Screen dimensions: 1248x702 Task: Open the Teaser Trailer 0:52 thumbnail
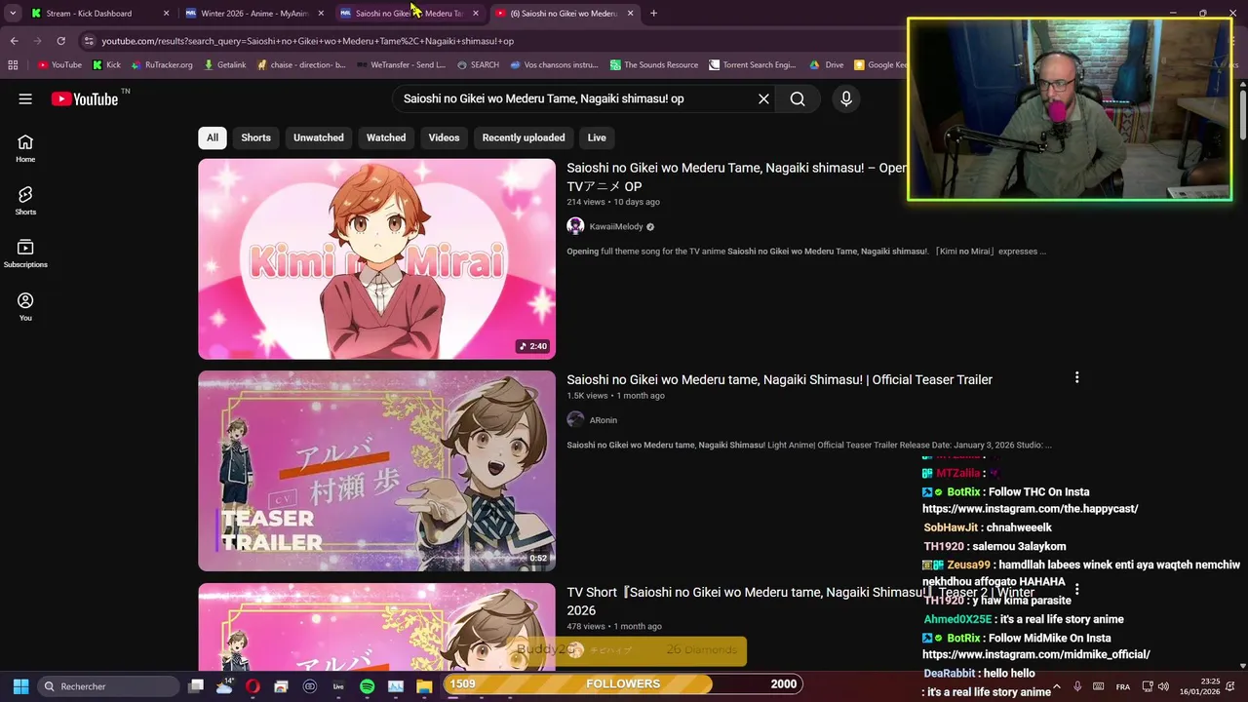tap(376, 471)
